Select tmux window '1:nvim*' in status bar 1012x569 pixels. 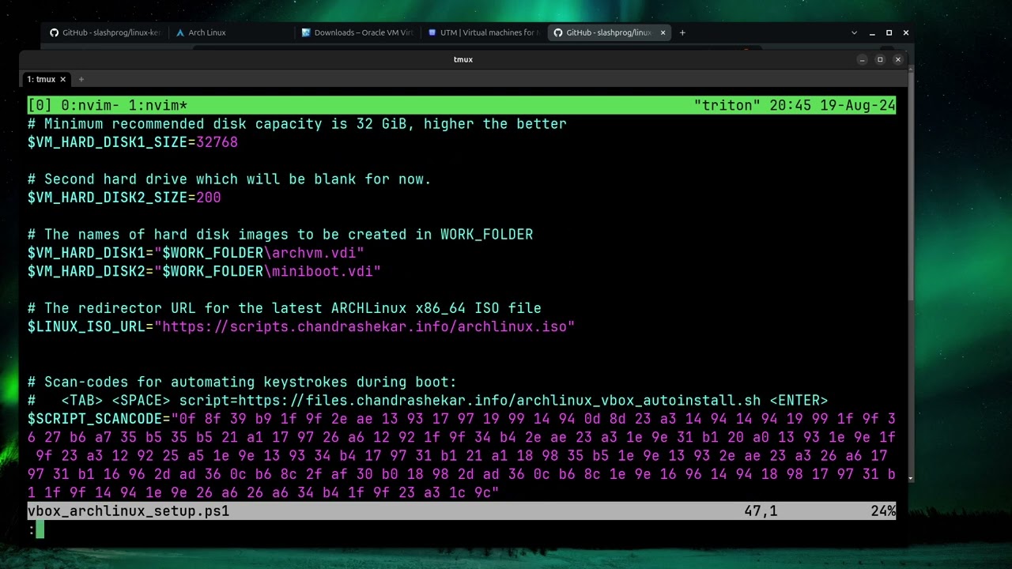tap(158, 106)
